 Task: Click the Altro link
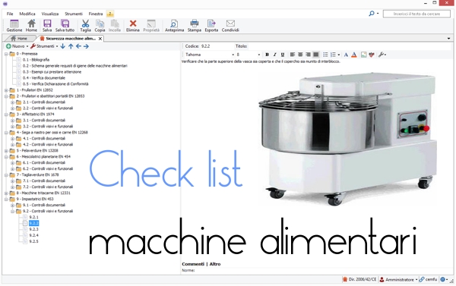point(215,264)
